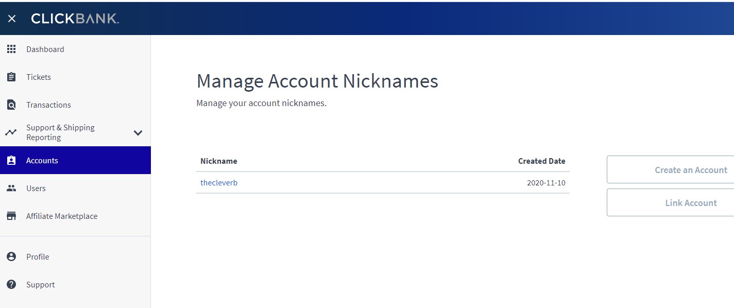Open the Transactions menu item
Viewport: 734px width, 308px height.
(x=48, y=105)
